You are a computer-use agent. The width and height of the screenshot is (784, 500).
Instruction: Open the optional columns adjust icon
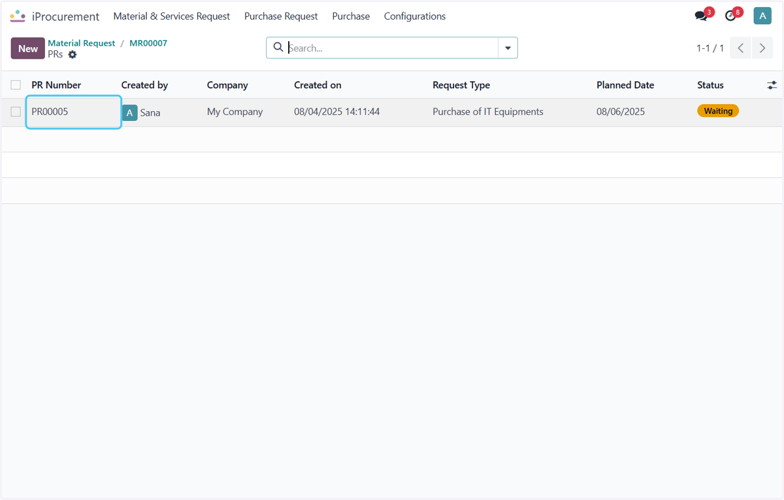(772, 85)
